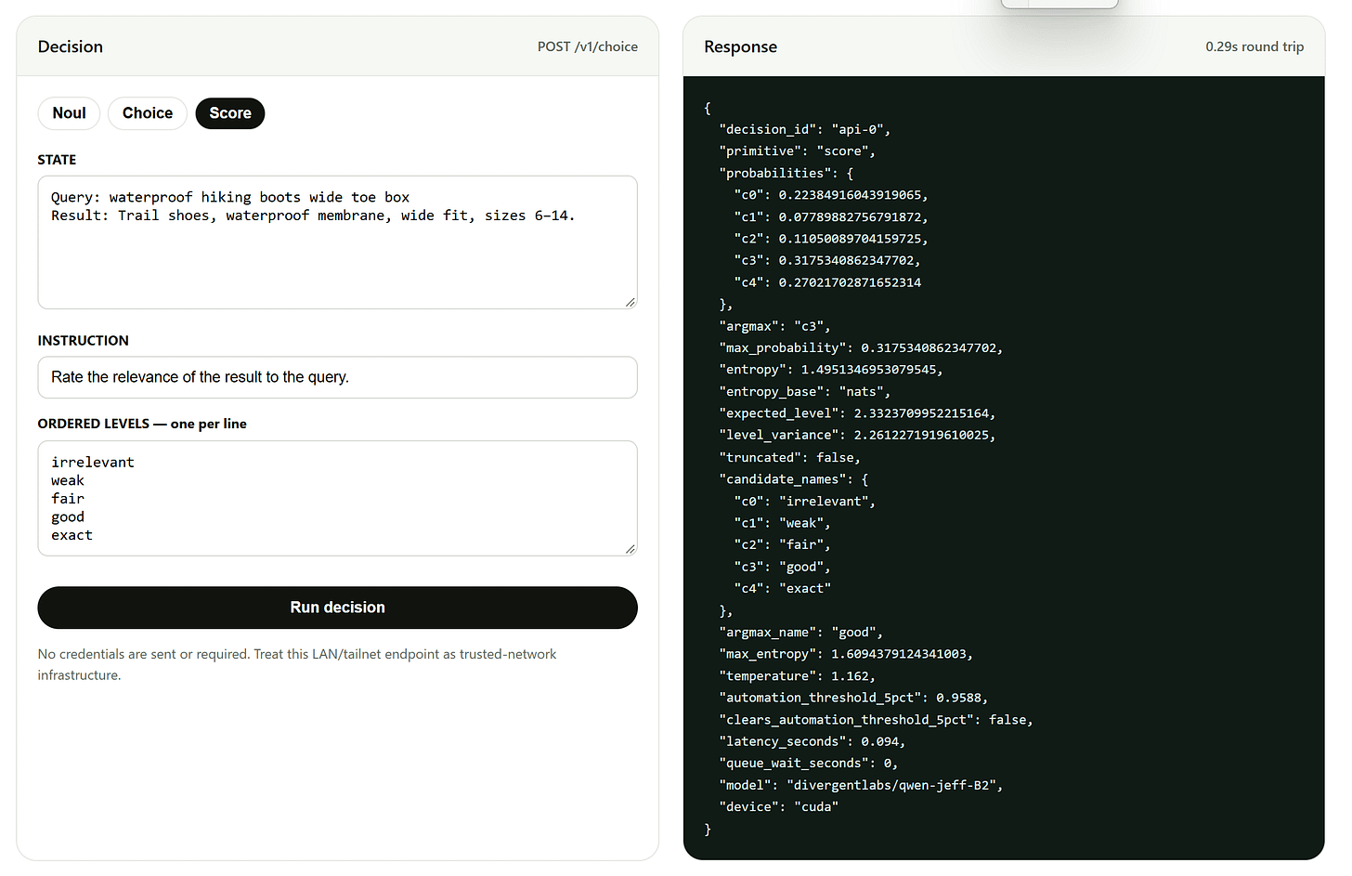Image resolution: width=1352 pixels, height=876 pixels.
Task: Switch to the Choice tab
Action: point(148,113)
